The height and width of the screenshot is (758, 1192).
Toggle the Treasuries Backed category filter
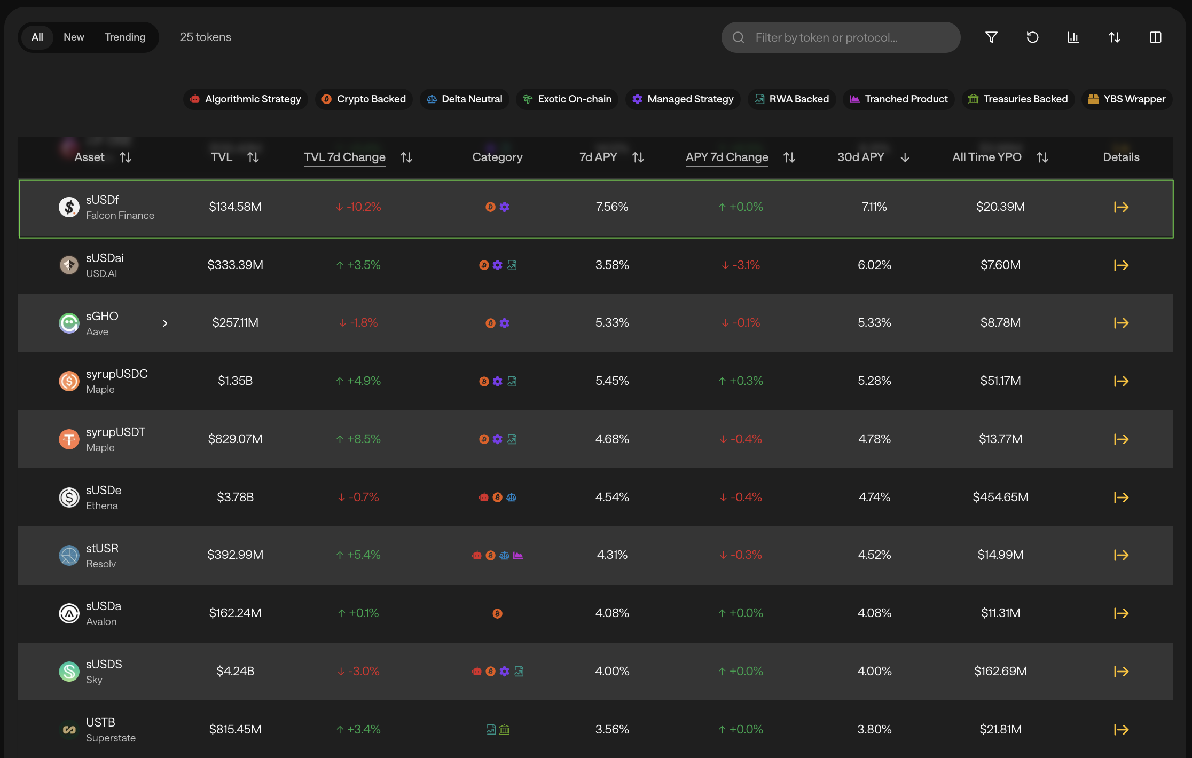point(1018,99)
